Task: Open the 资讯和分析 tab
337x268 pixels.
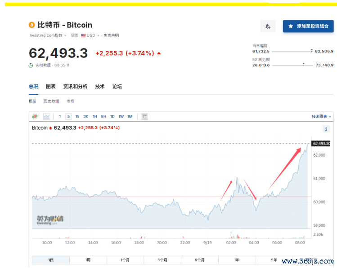Action: coord(75,86)
